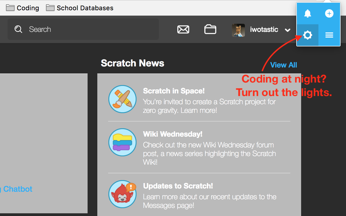Click the Wiki Wednesday blocks icon
Screen dimensions: 346x216
click(x=122, y=142)
